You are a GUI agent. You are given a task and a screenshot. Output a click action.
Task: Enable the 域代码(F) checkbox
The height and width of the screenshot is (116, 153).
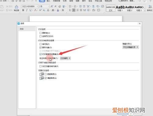tap(40, 44)
